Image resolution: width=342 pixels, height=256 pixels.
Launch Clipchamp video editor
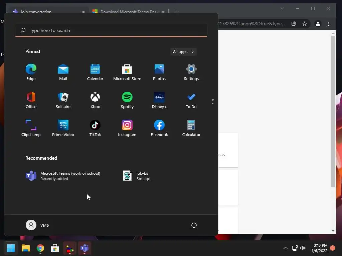31,128
